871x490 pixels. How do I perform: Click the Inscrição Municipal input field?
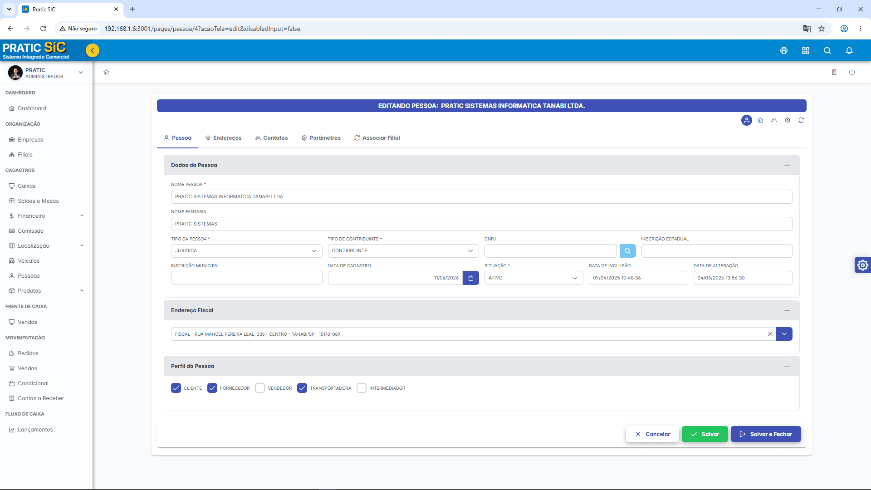coord(246,278)
